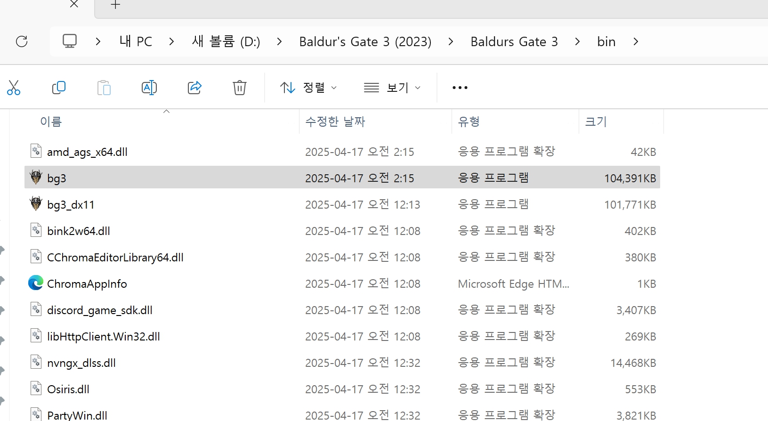Select the bg3_dx11 file name
Screen dimensions: 768x421
pos(71,205)
